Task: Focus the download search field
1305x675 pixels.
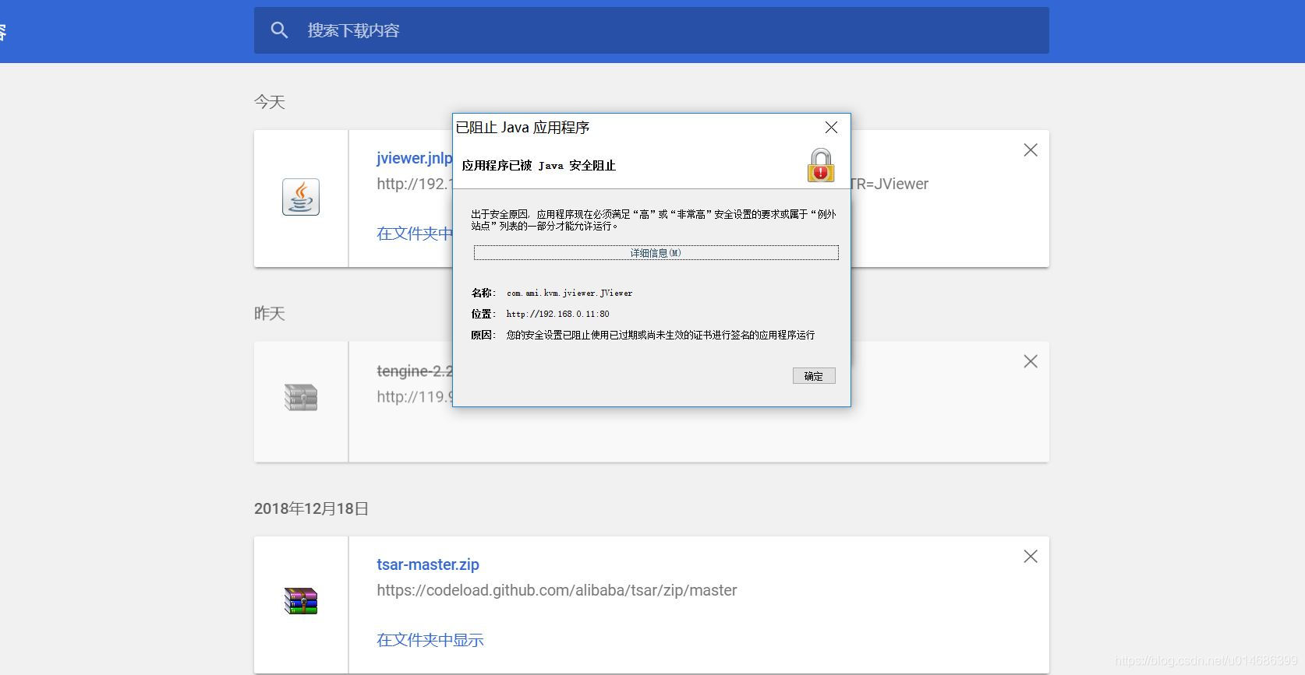Action: coord(651,30)
